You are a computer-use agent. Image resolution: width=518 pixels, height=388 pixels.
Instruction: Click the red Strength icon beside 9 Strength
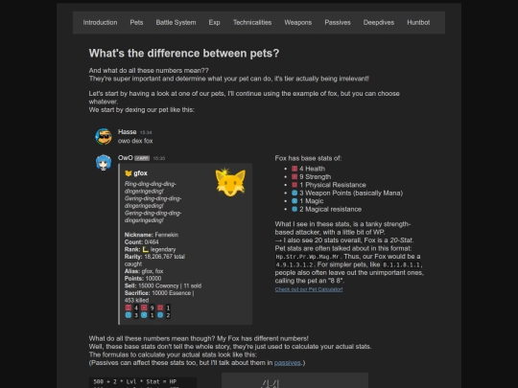(x=294, y=177)
